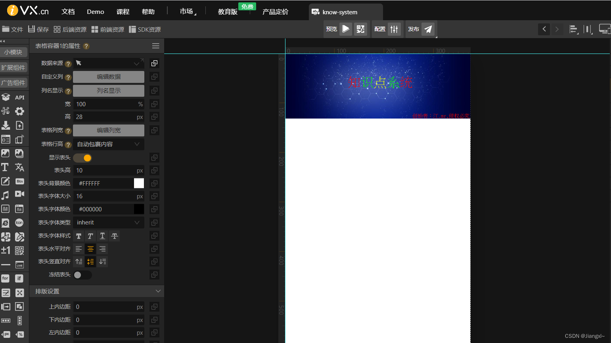
Task: Select the music note audio component
Action: pos(5,195)
